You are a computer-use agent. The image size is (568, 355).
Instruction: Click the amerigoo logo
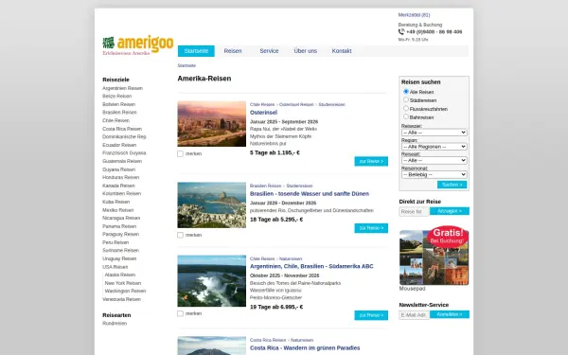point(138,45)
